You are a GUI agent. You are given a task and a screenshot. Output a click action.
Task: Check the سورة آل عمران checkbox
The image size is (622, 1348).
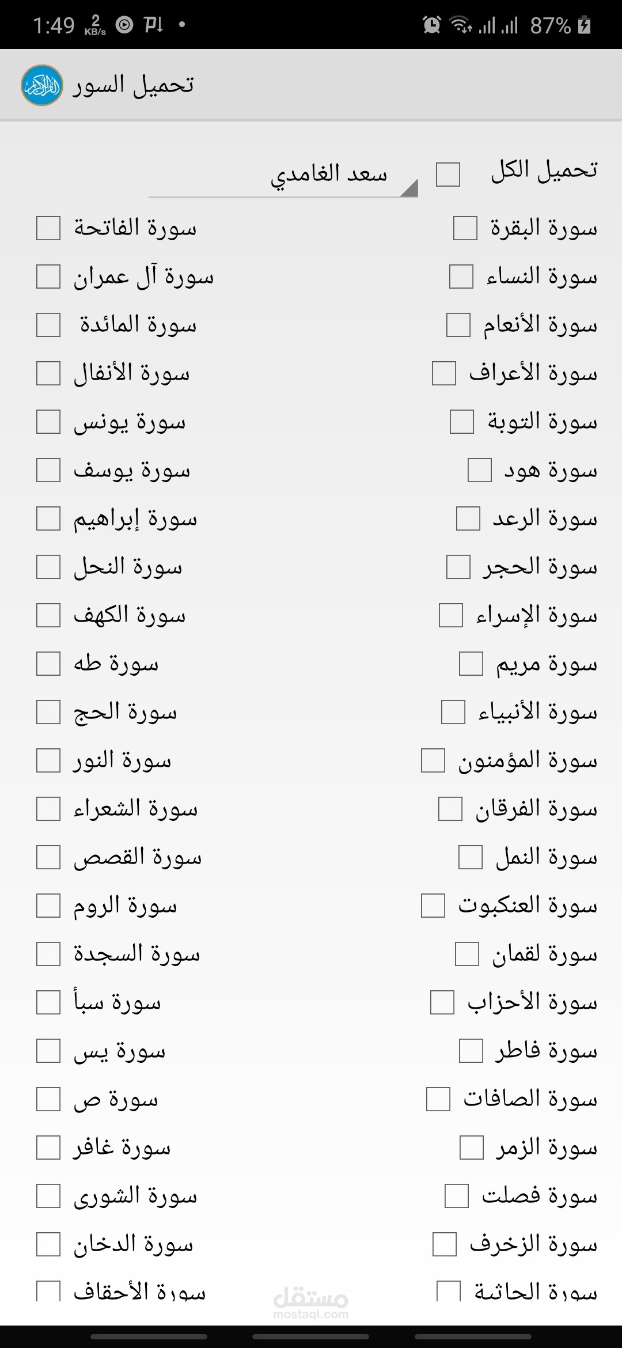[x=48, y=277]
